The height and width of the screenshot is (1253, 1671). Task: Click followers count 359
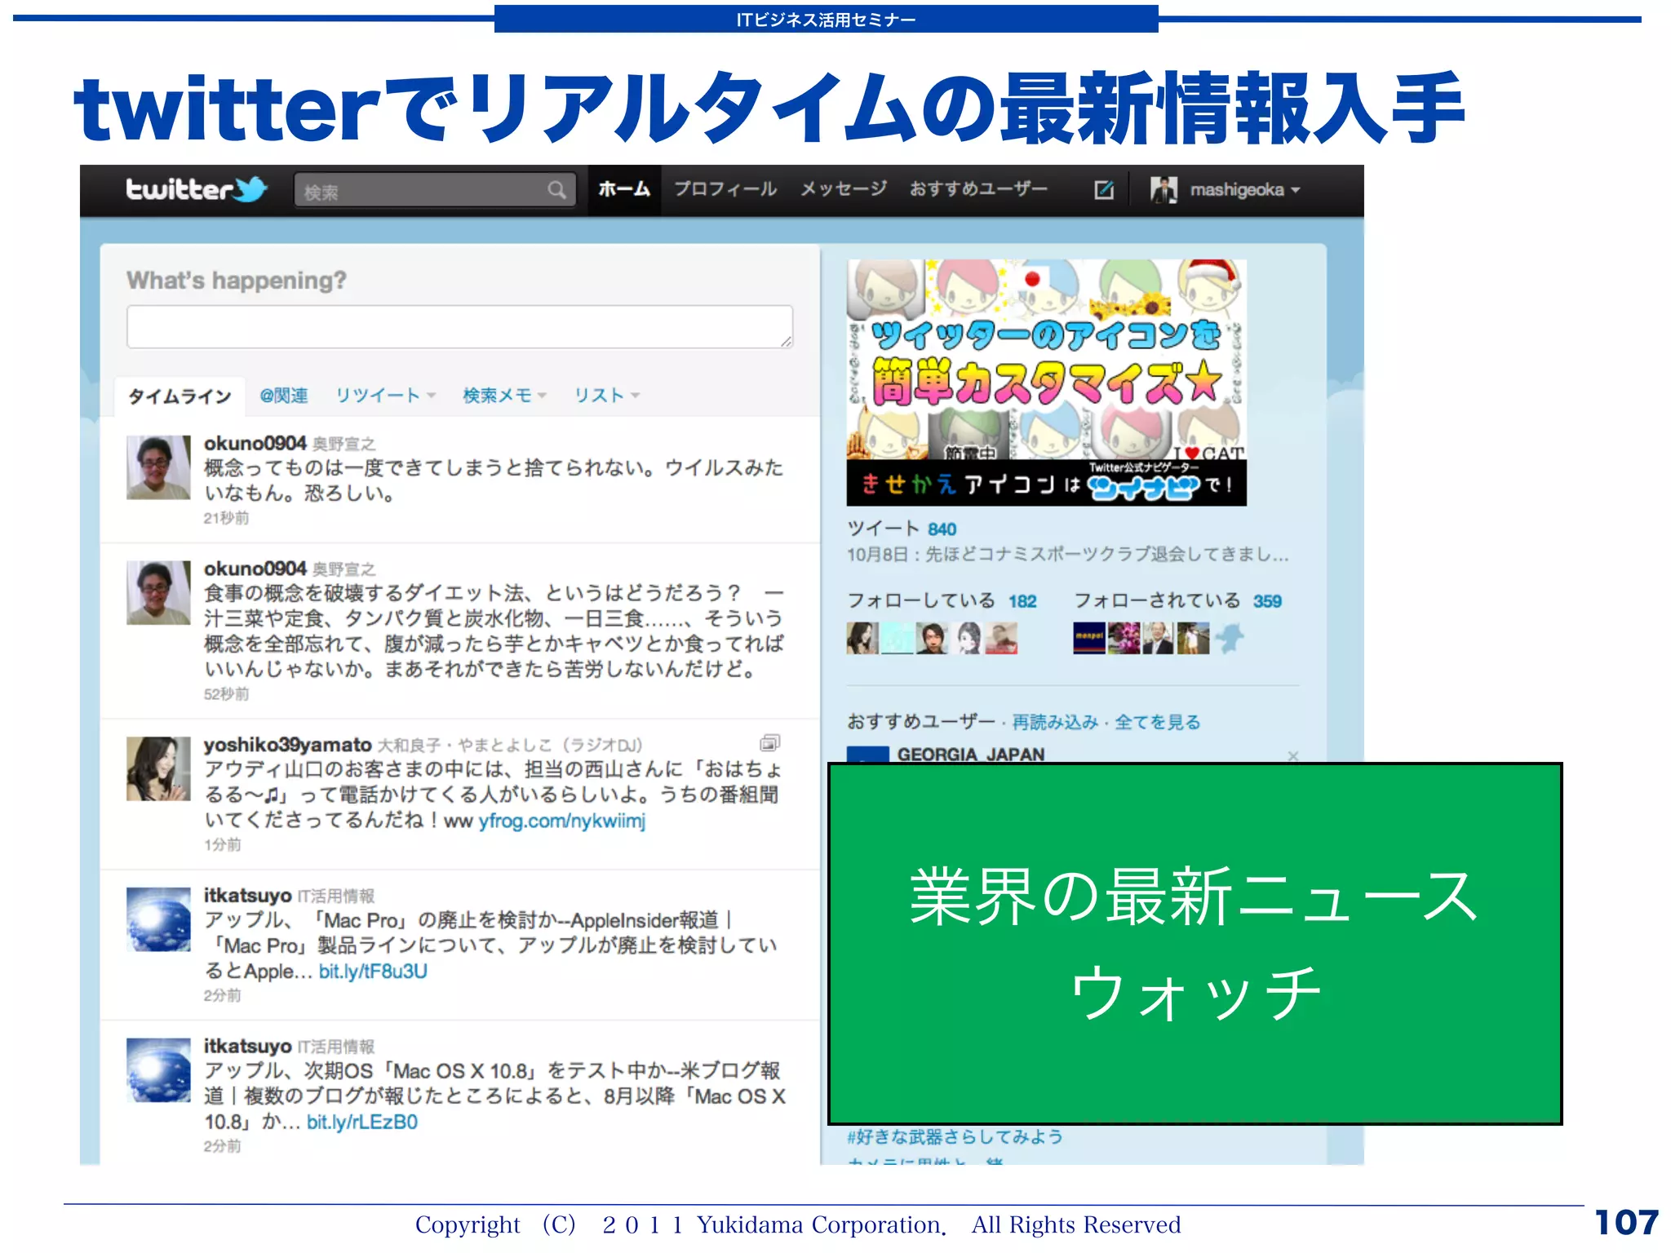tap(1267, 601)
